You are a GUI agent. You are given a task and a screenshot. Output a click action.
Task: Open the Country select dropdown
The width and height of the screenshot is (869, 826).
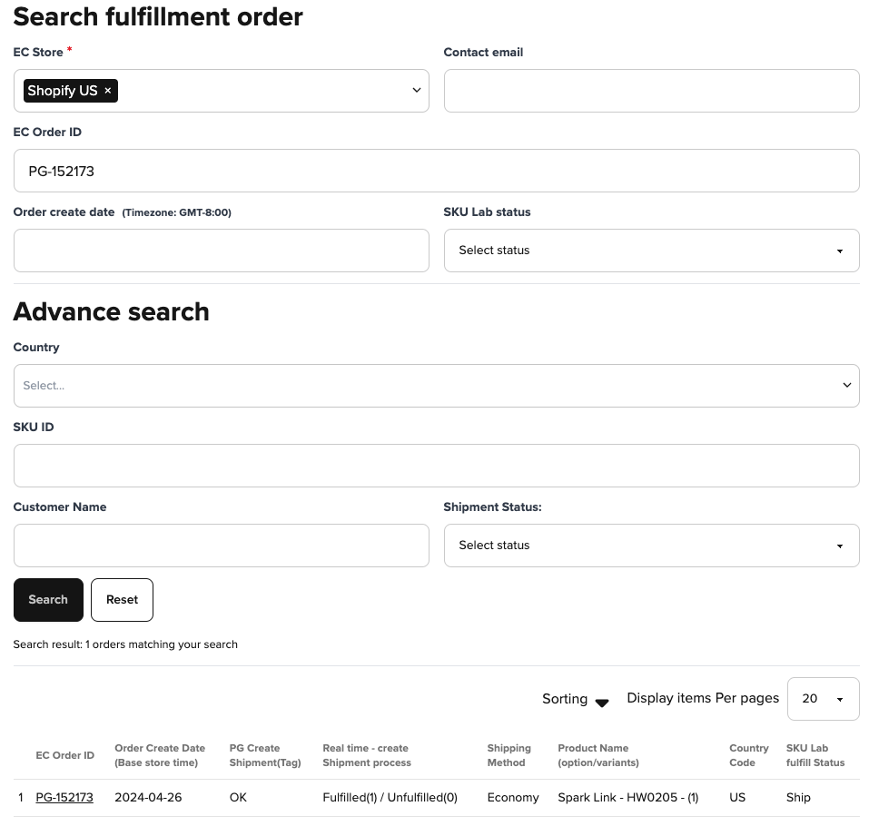[436, 386]
